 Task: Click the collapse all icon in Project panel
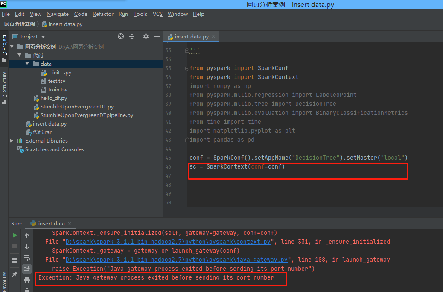[132, 36]
